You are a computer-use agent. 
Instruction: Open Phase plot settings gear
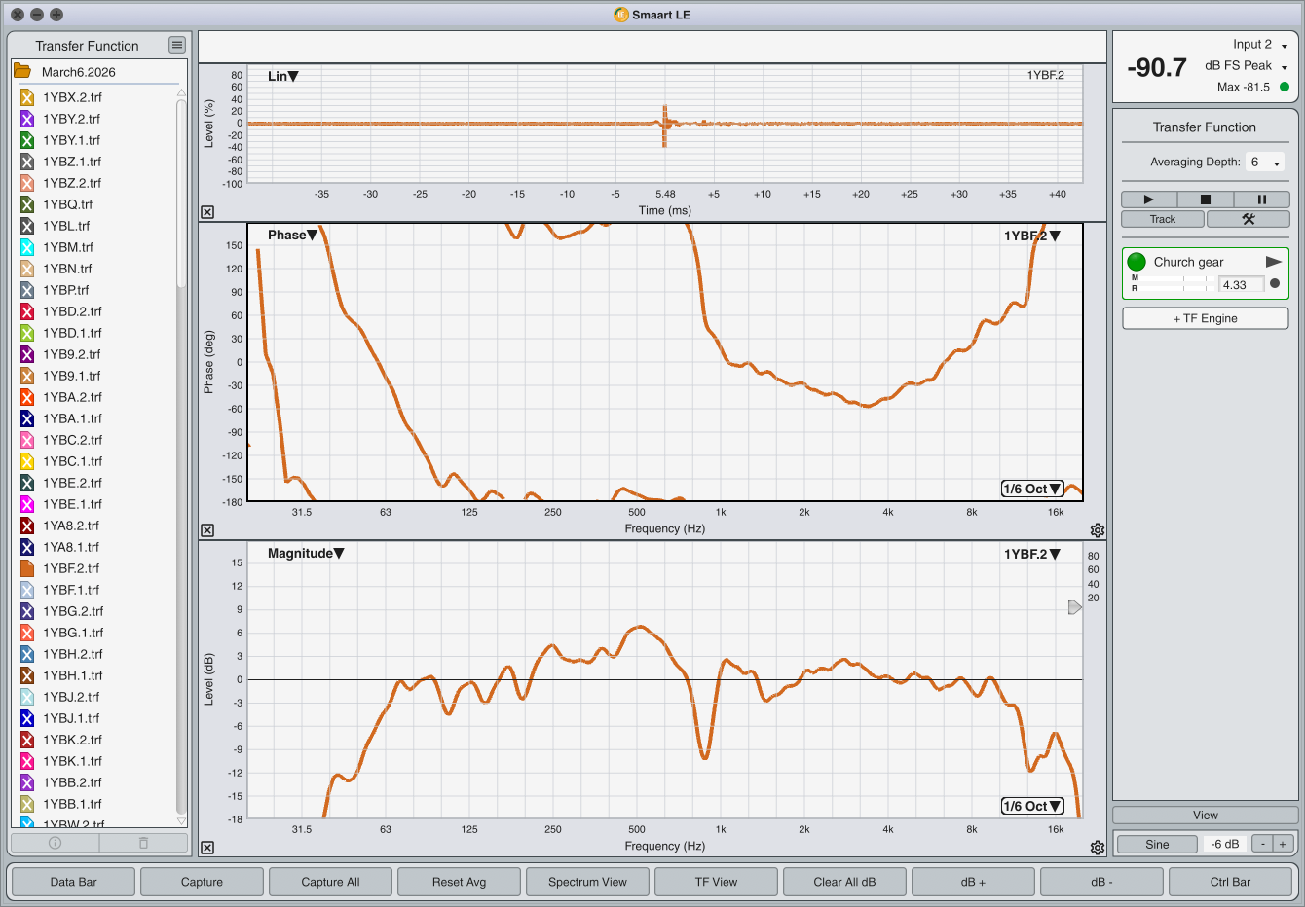pos(1098,530)
